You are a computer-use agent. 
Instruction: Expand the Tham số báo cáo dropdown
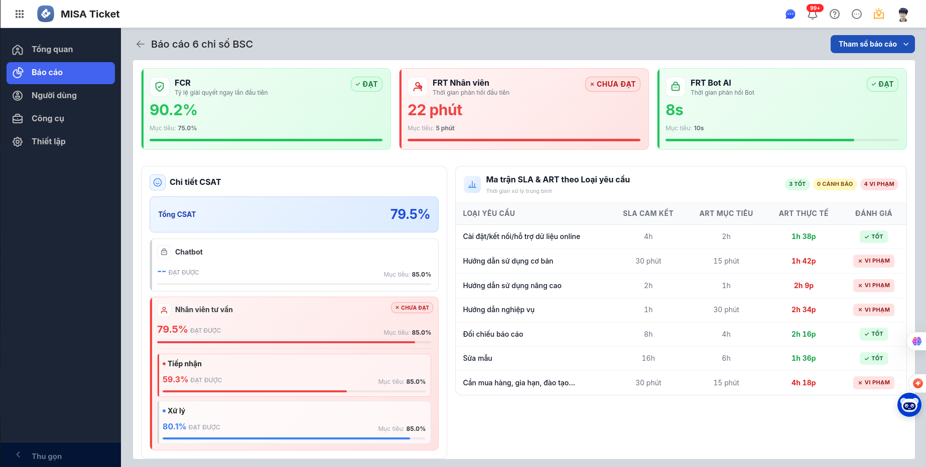point(872,44)
